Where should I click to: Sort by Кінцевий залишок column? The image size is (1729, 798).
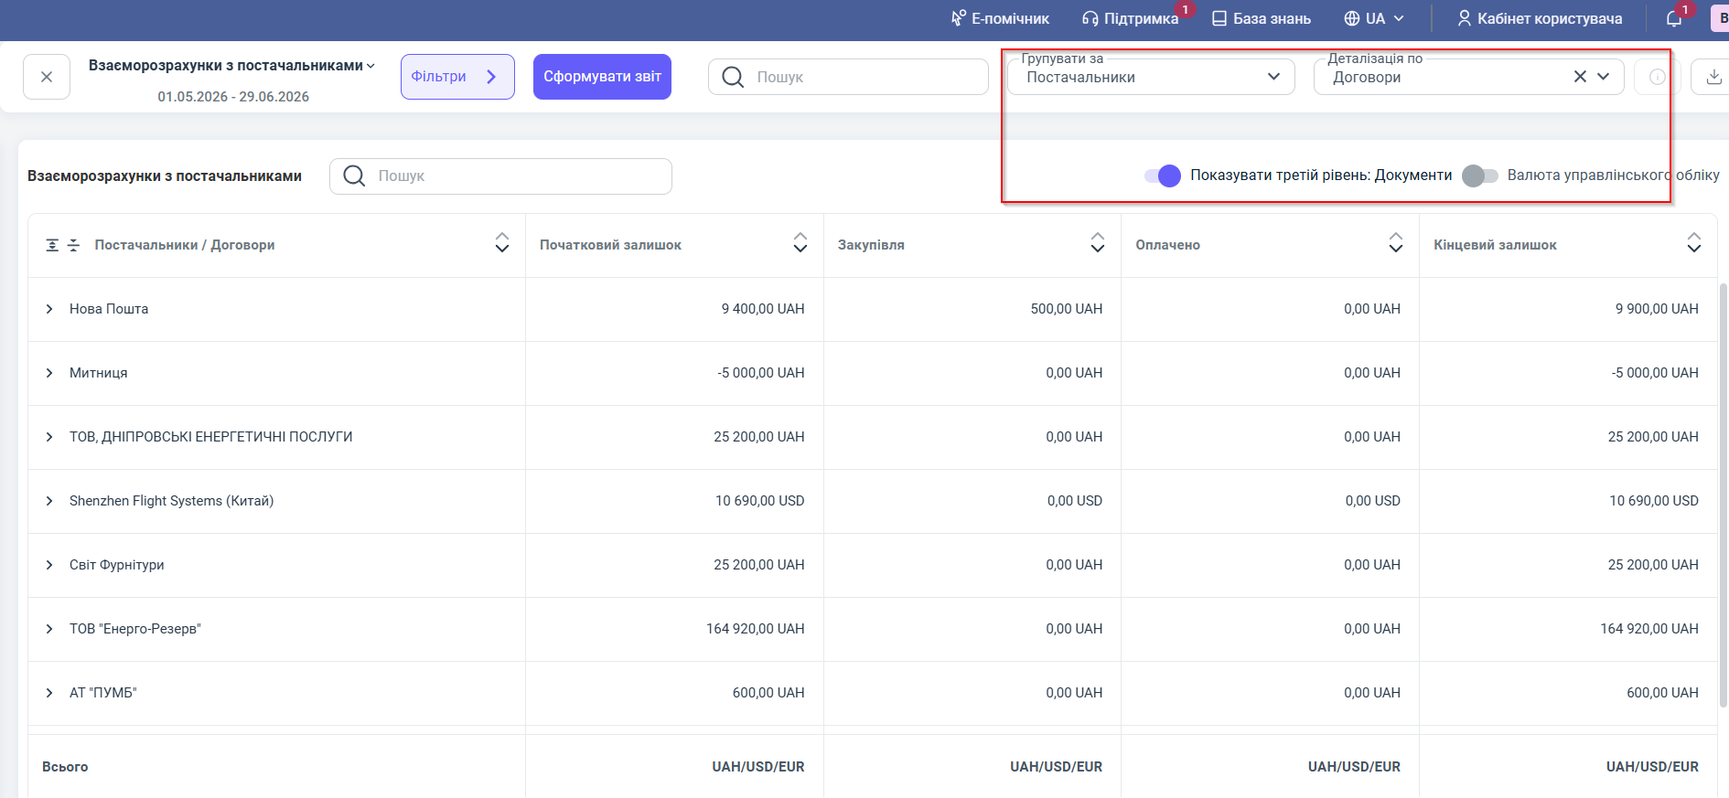[x=1694, y=242]
